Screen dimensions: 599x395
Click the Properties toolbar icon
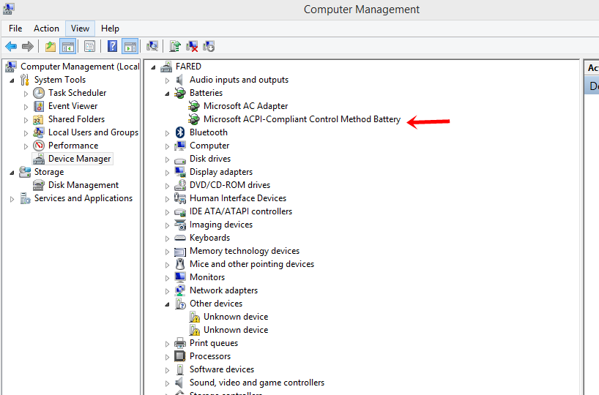90,47
